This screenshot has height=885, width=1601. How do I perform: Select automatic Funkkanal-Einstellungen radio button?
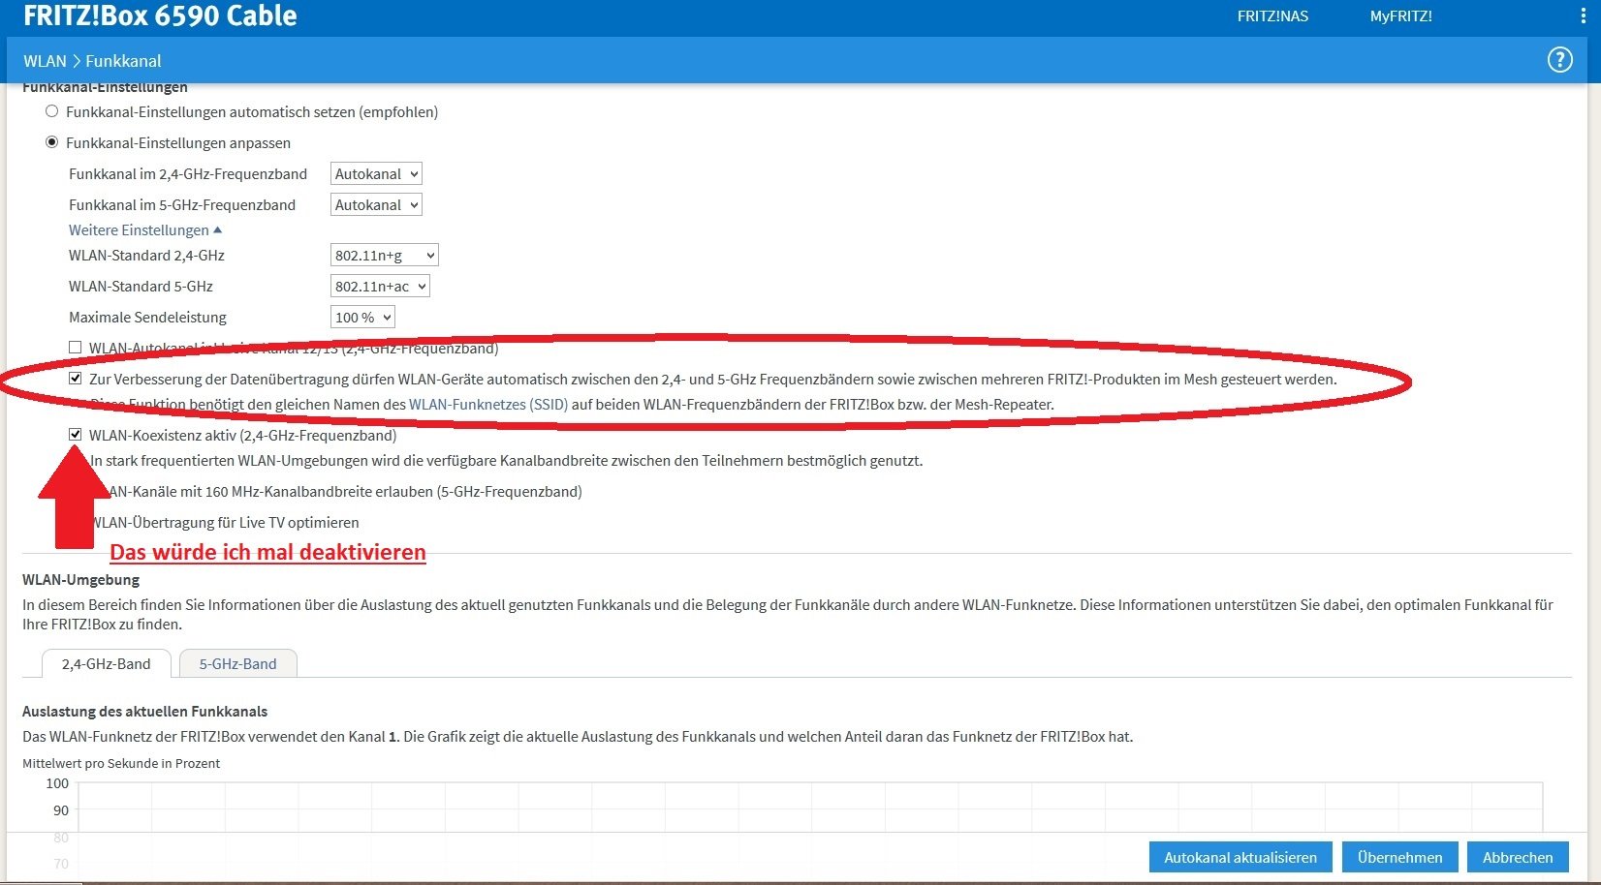click(x=52, y=111)
